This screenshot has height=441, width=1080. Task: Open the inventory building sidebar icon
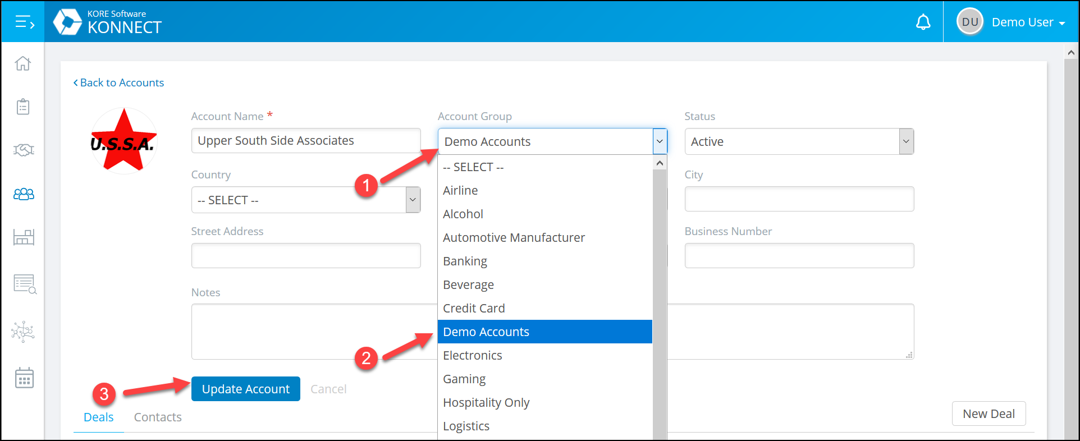click(24, 237)
